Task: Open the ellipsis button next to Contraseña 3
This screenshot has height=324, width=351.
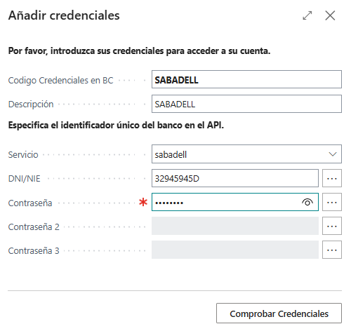Action: [x=332, y=250]
